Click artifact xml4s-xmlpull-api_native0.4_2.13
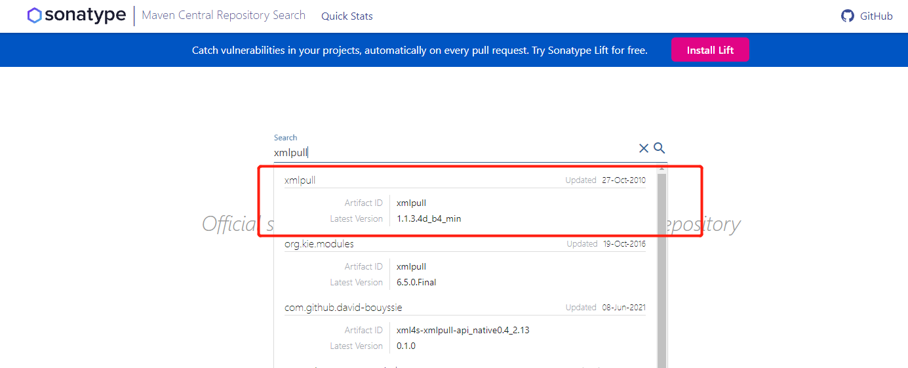The height and width of the screenshot is (368, 908). [463, 330]
